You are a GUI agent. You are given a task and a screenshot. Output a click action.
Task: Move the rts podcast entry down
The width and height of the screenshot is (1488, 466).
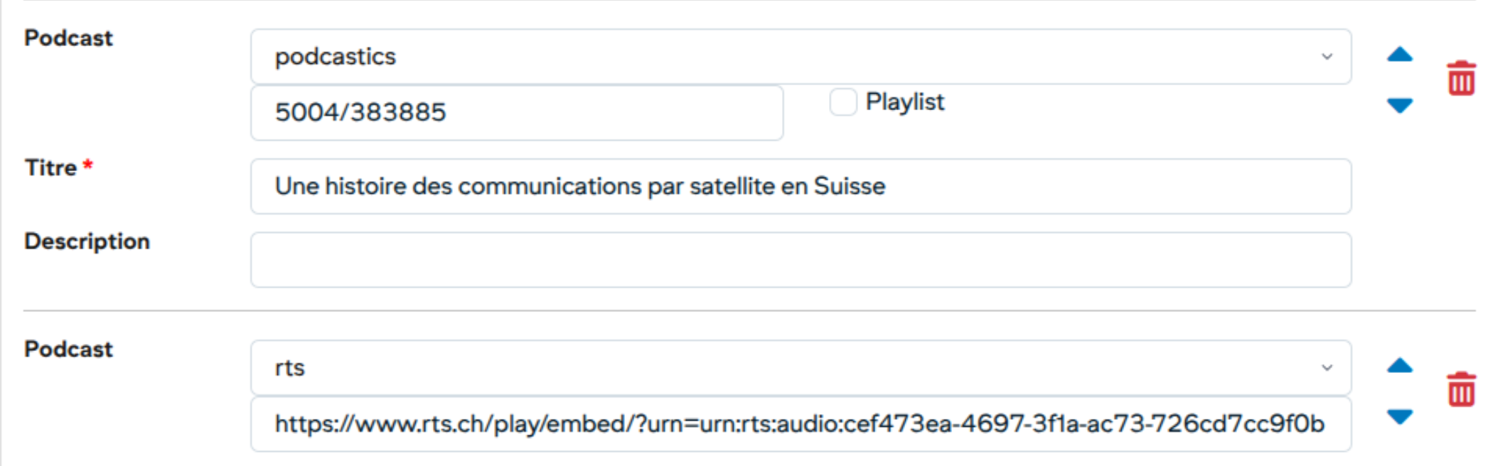(x=1399, y=416)
